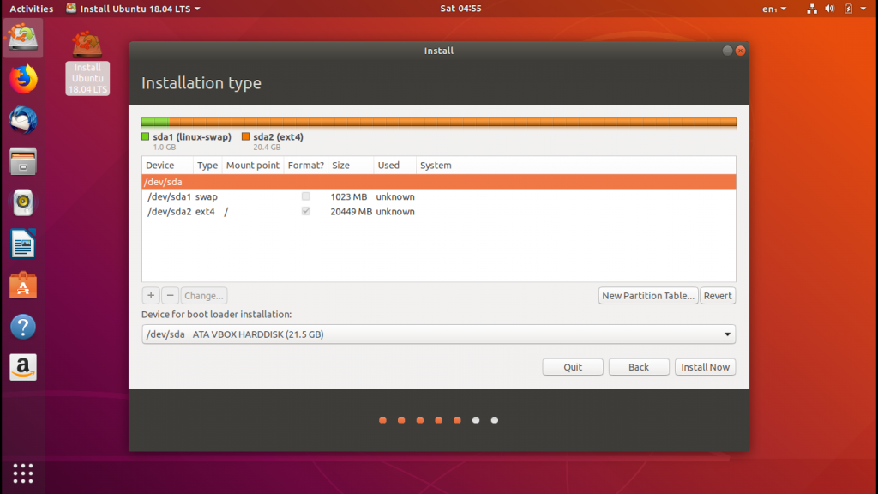Click orange sda2 ext4 segment in disk bar
This screenshot has width=878, height=494.
point(453,122)
